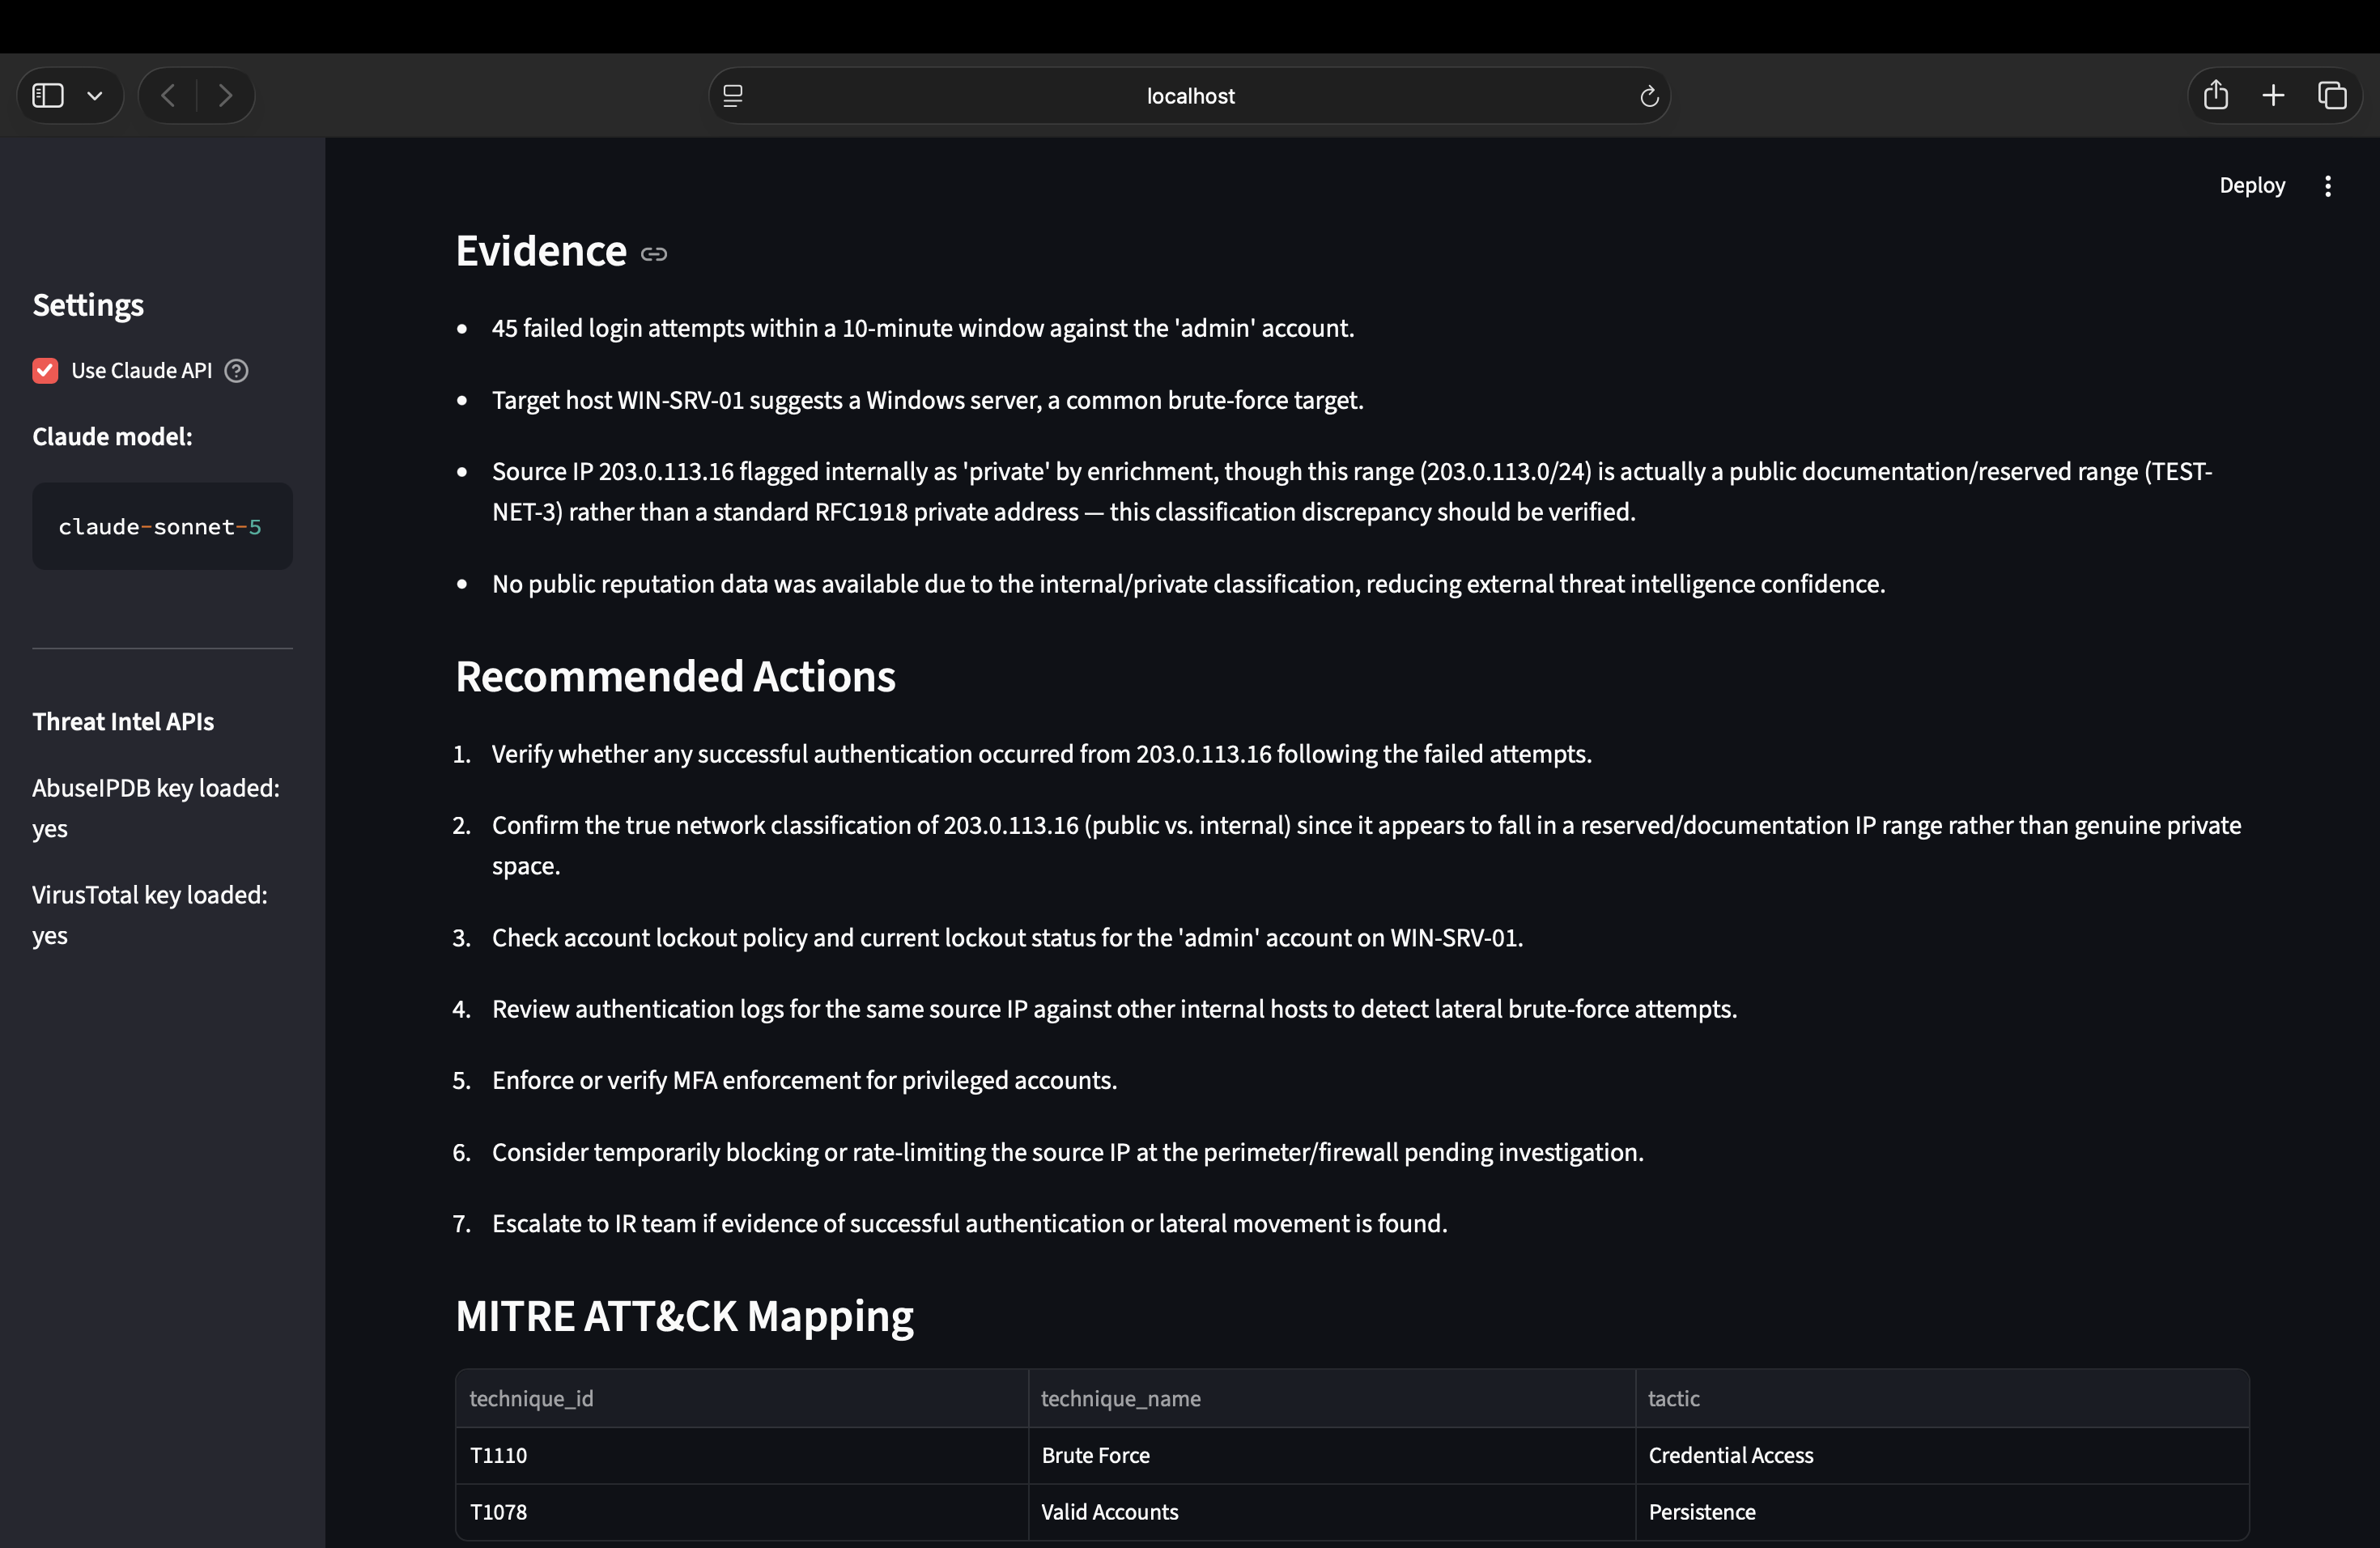Screen dimensions: 2380x1548
Task: Click the Threat Intel APIs heading
Action: tap(123, 722)
